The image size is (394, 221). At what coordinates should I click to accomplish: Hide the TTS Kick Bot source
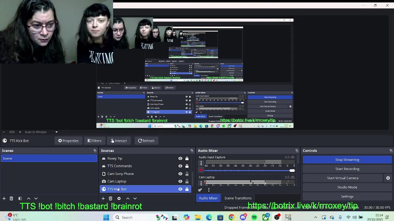tap(180, 189)
